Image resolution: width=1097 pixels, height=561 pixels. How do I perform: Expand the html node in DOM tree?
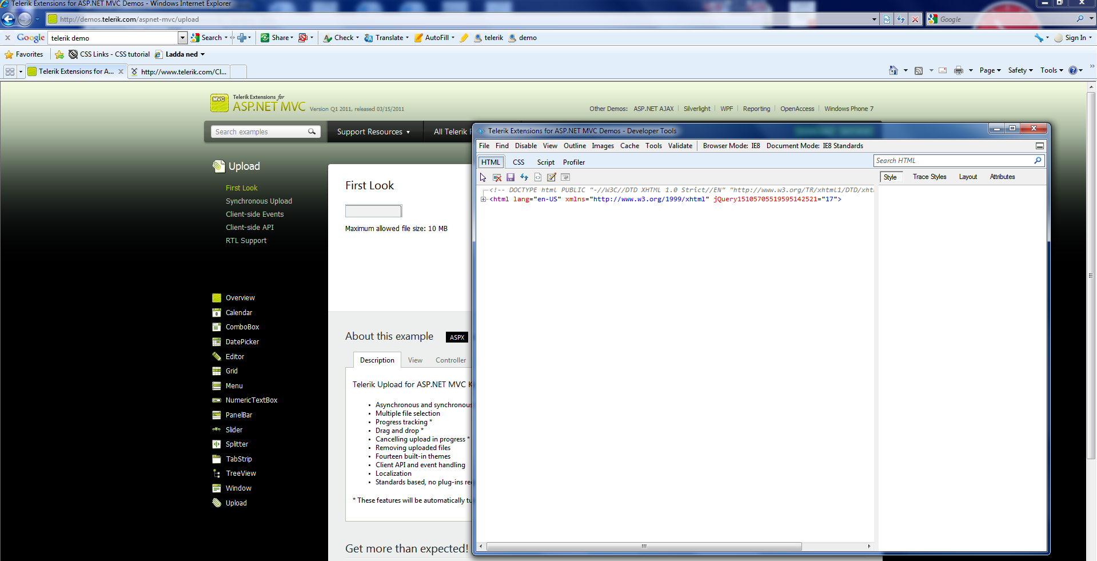(x=484, y=199)
